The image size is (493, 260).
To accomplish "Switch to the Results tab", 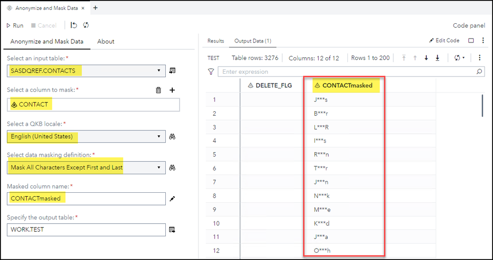I will click(216, 41).
